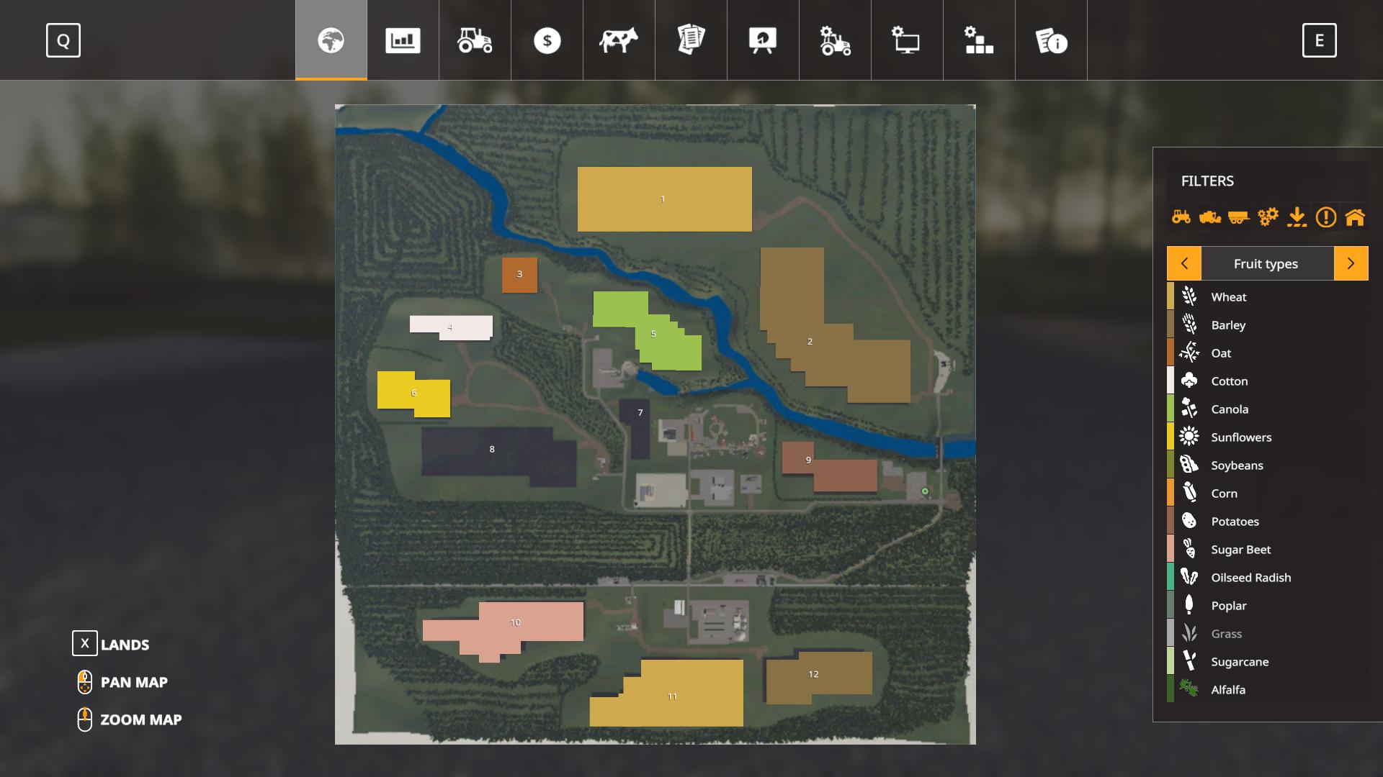Viewport: 1383px width, 777px height.
Task: Select the world map tab
Action: click(x=331, y=40)
